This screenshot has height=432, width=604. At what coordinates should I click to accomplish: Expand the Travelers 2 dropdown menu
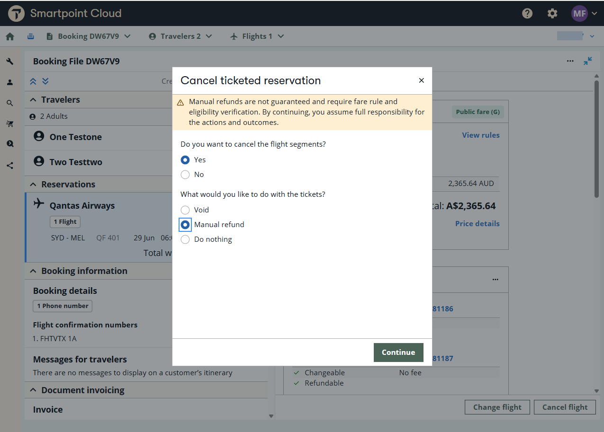tap(180, 36)
